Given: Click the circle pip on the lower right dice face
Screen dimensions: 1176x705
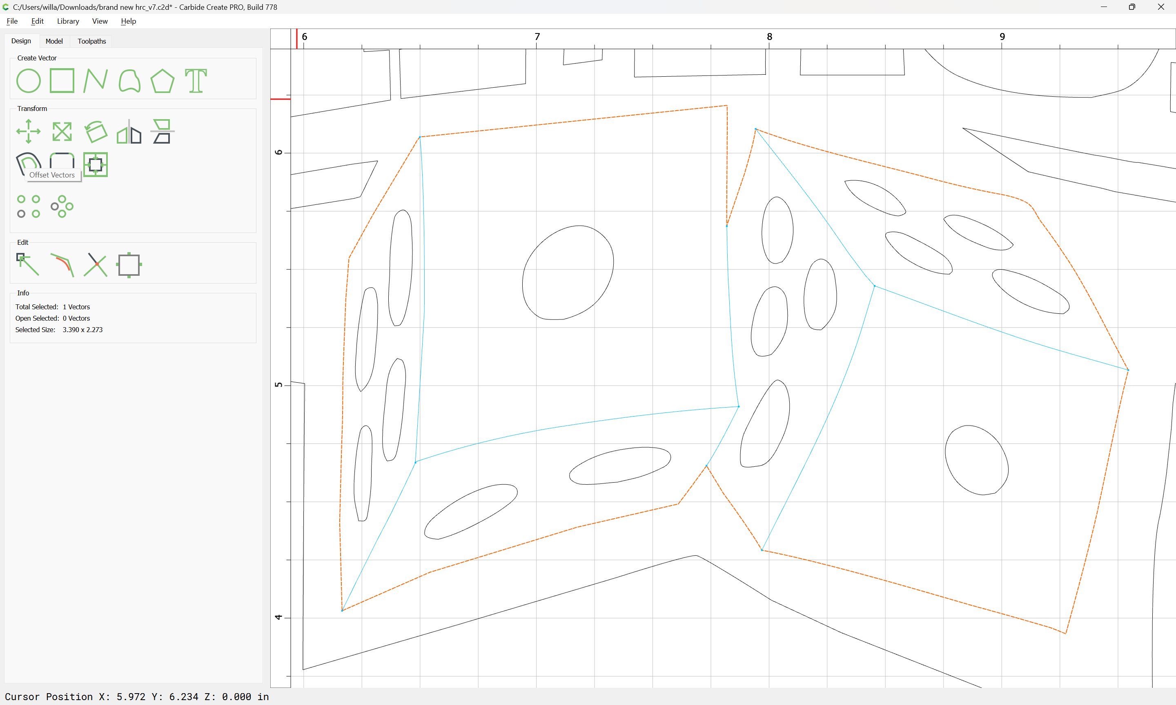Looking at the screenshot, I should pyautogui.click(x=976, y=460).
